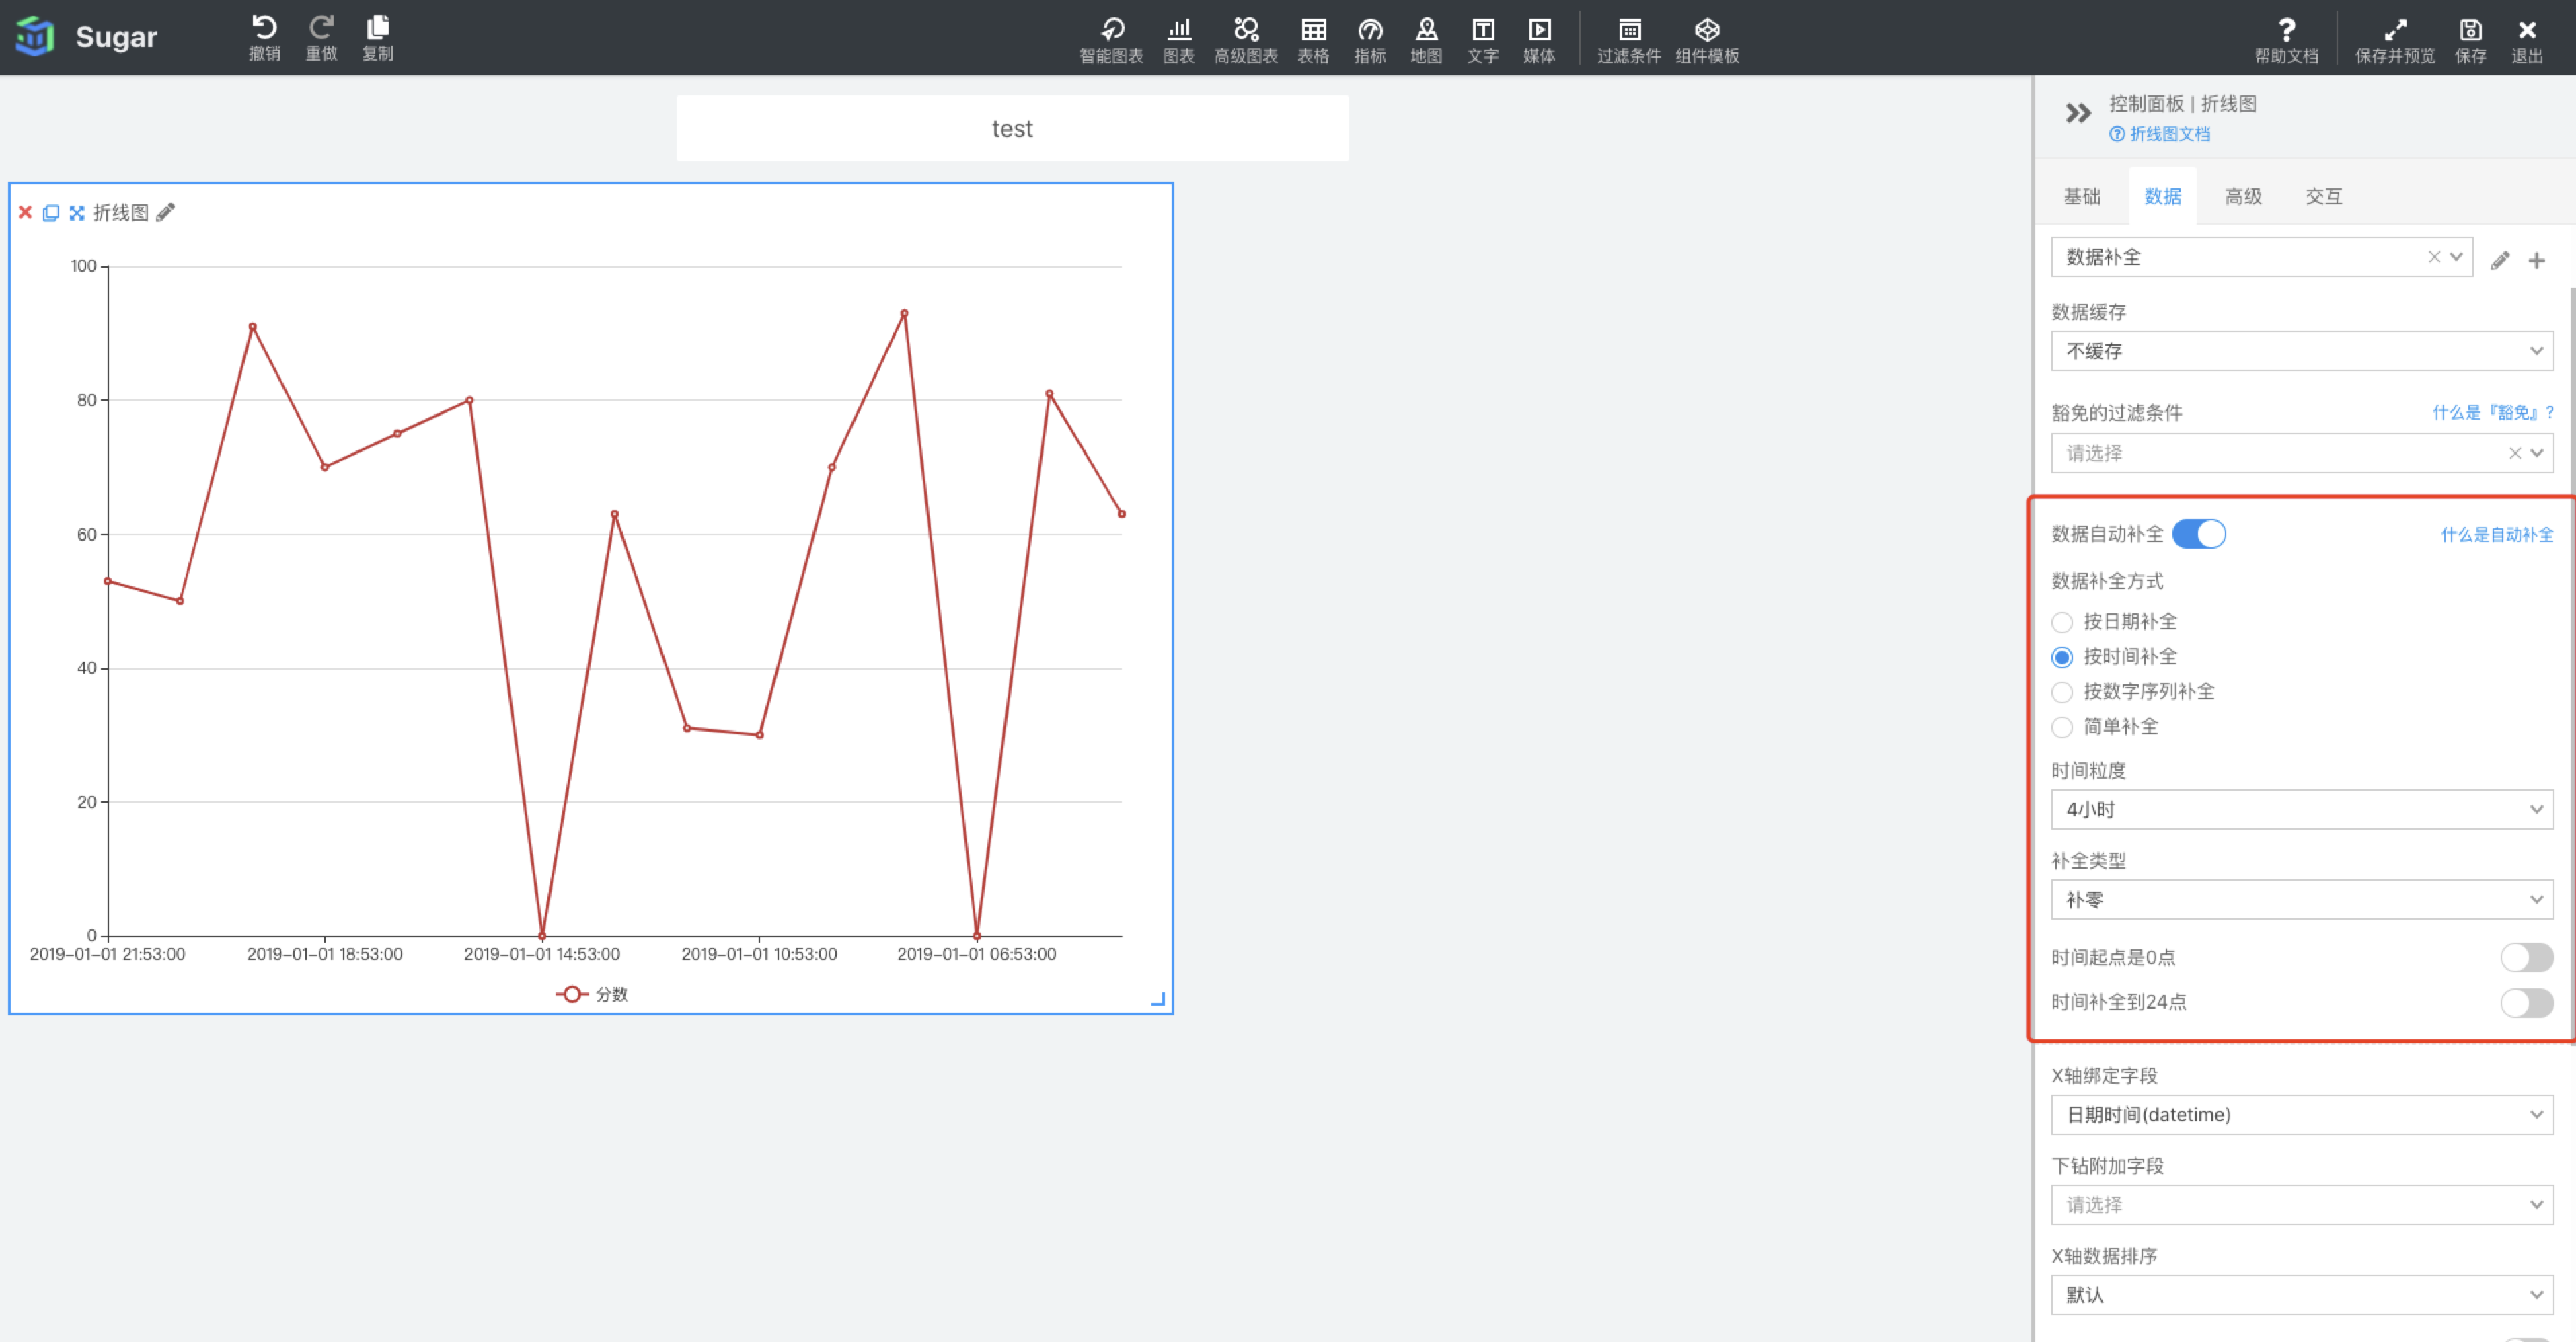Screen dimensions: 2576x1342
Task: Open the 下钻附加字段 dropdown
Action: pos(2302,1204)
